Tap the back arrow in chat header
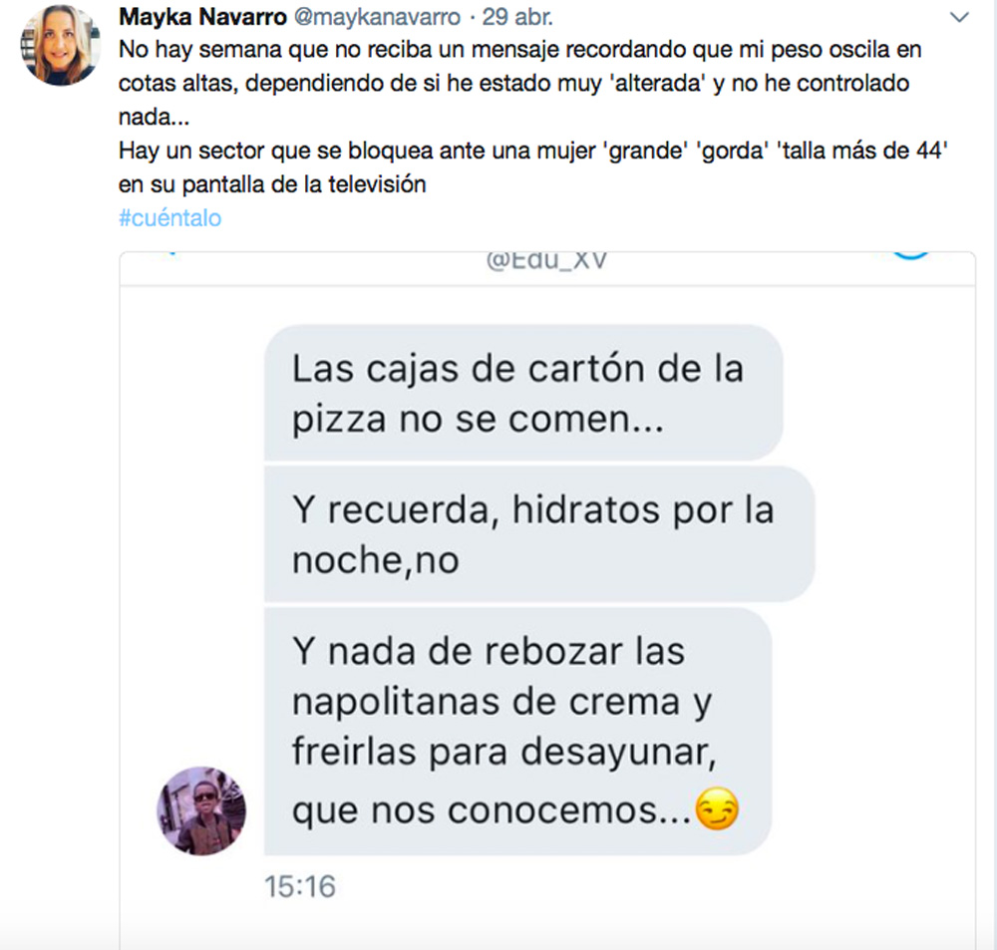The height and width of the screenshot is (950, 997). pyautogui.click(x=169, y=254)
